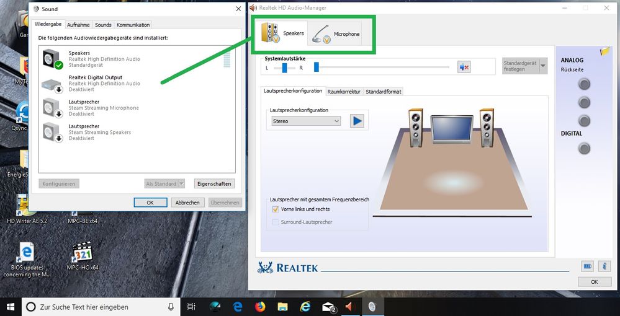Click Abbrechen in the Sound dialog
The height and width of the screenshot is (316, 620).
pyautogui.click(x=187, y=203)
